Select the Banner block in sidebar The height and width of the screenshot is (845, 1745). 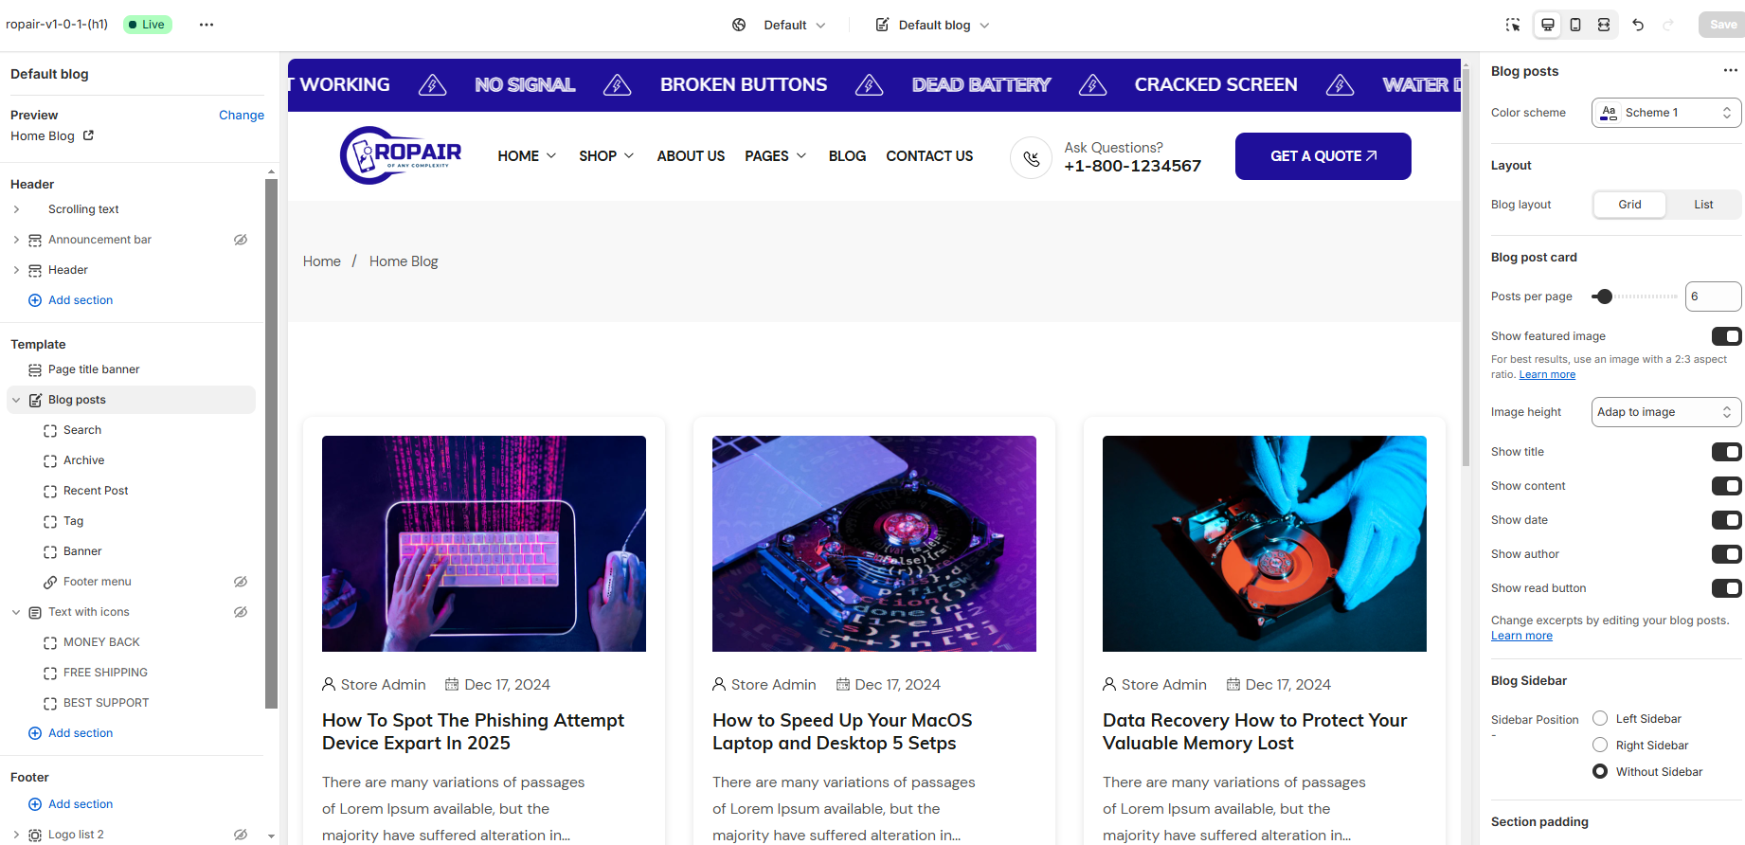pos(82,551)
